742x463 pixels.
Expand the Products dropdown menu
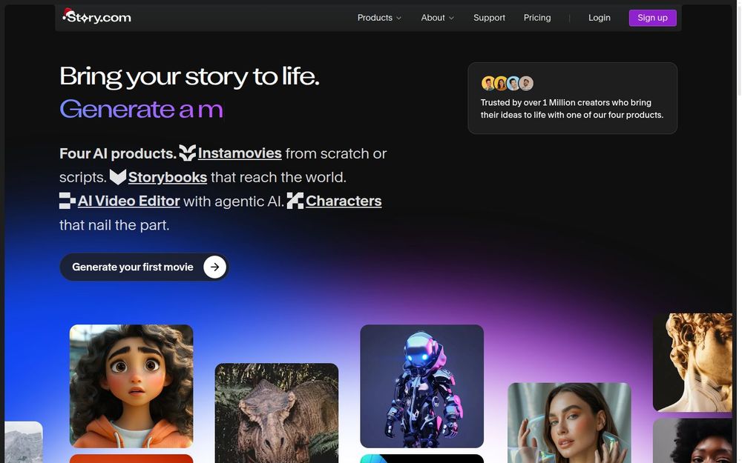pos(379,18)
